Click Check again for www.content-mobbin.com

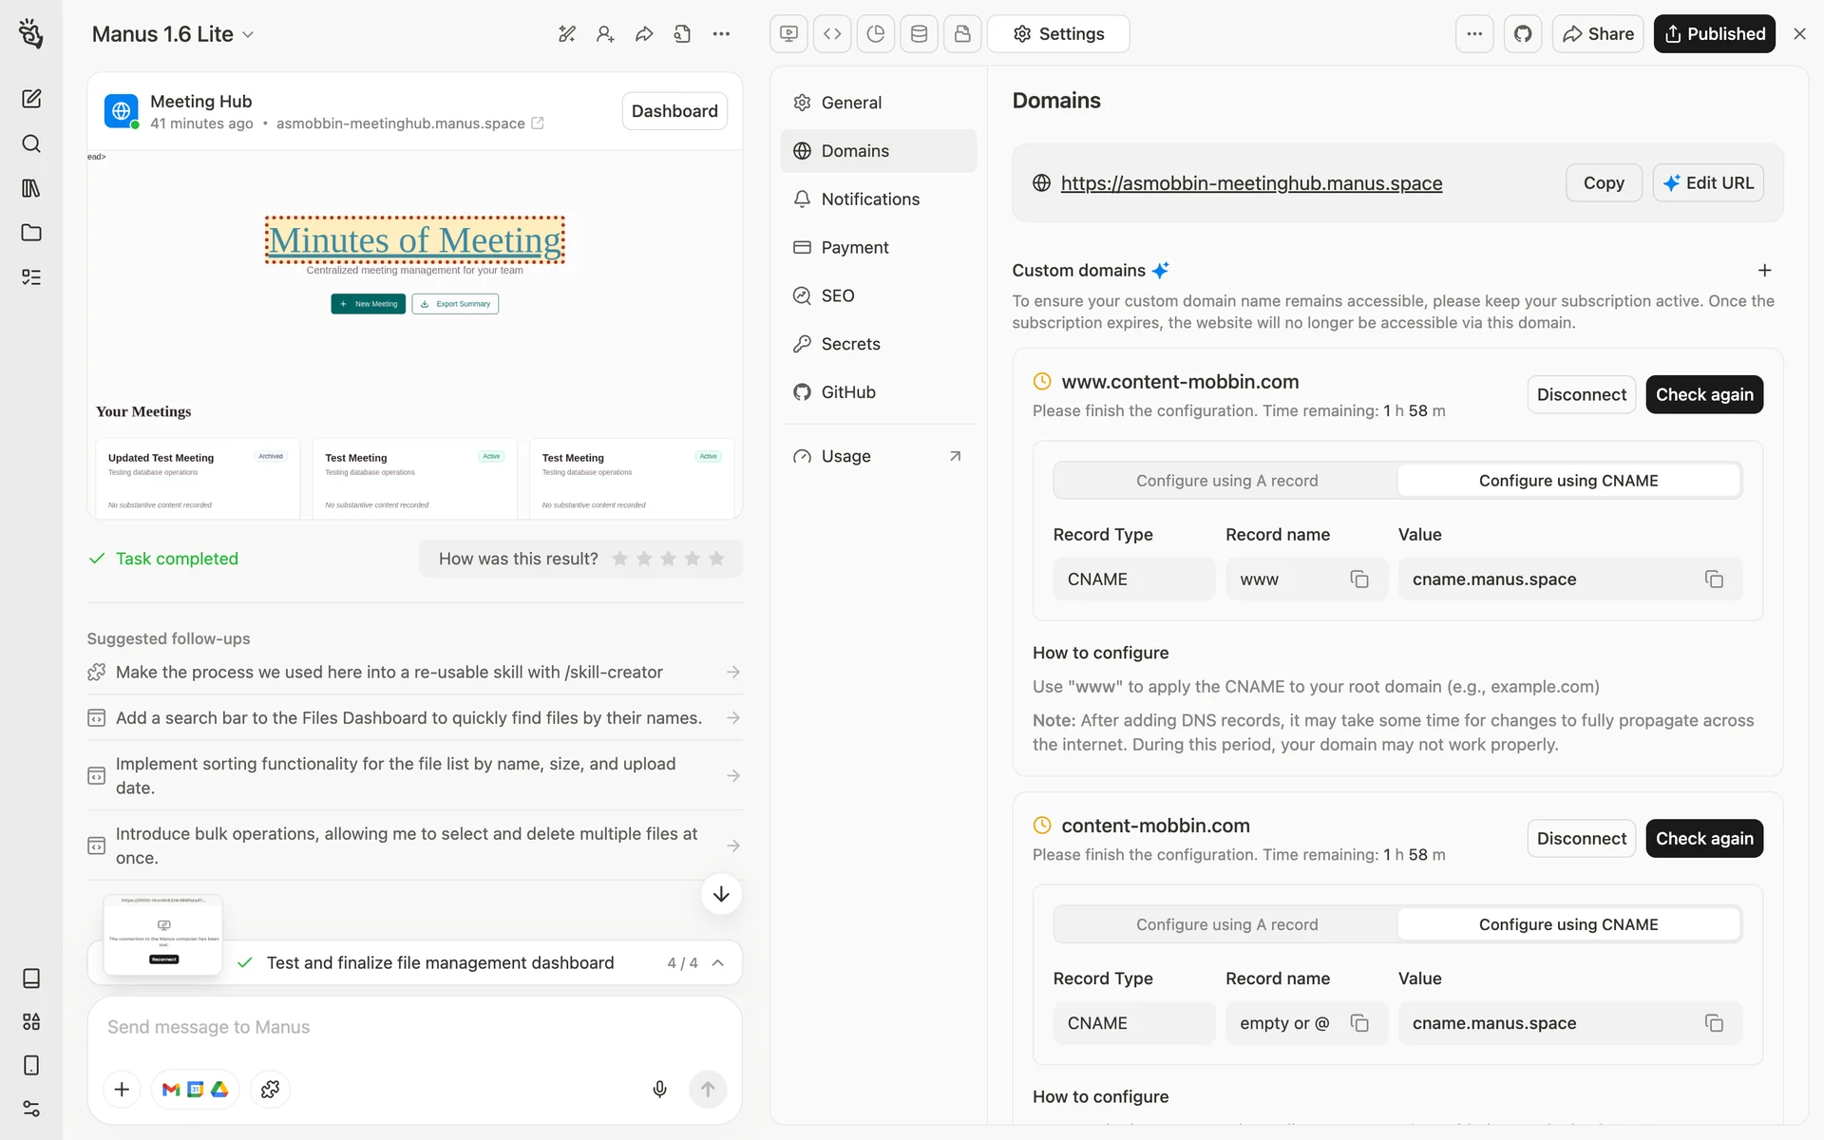coord(1703,395)
